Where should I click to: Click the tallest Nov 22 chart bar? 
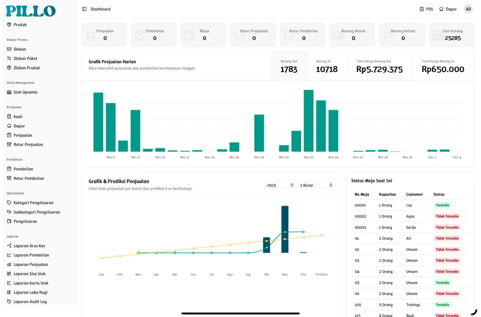point(309,121)
